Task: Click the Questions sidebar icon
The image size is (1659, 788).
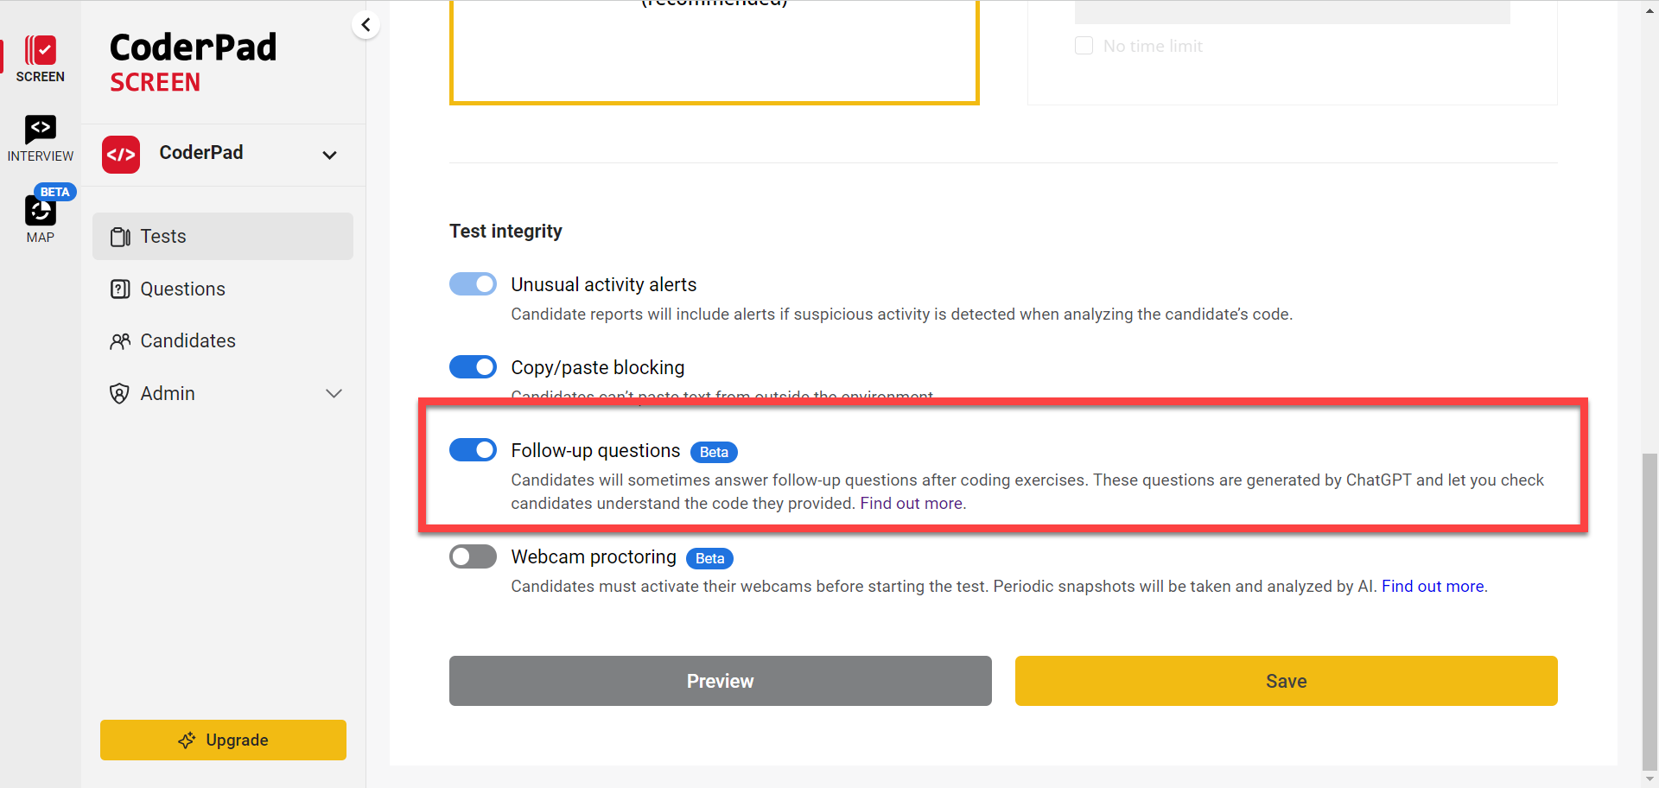Action: pyautogui.click(x=120, y=289)
